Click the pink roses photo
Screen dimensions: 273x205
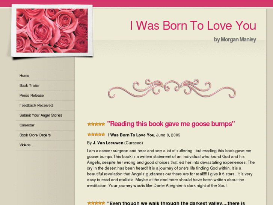tap(52, 30)
